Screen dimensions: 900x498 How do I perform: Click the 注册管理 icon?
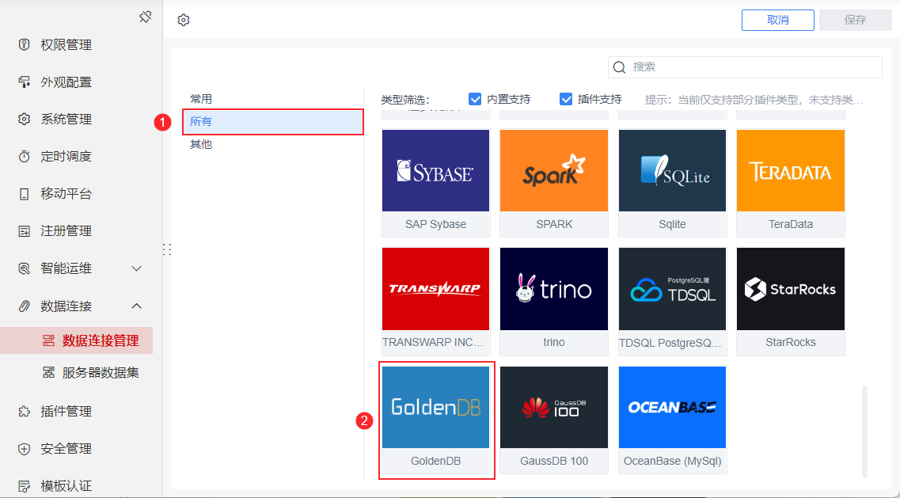coord(24,231)
